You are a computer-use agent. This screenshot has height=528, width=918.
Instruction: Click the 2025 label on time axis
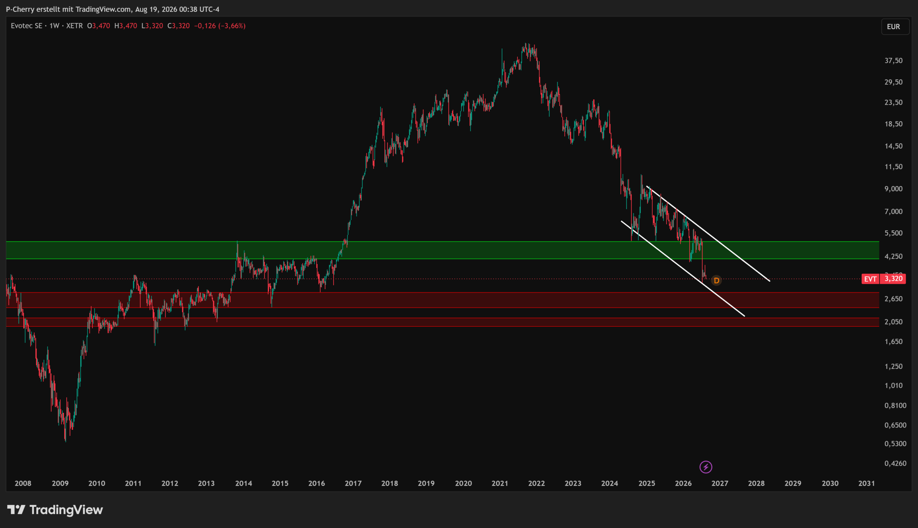647,483
